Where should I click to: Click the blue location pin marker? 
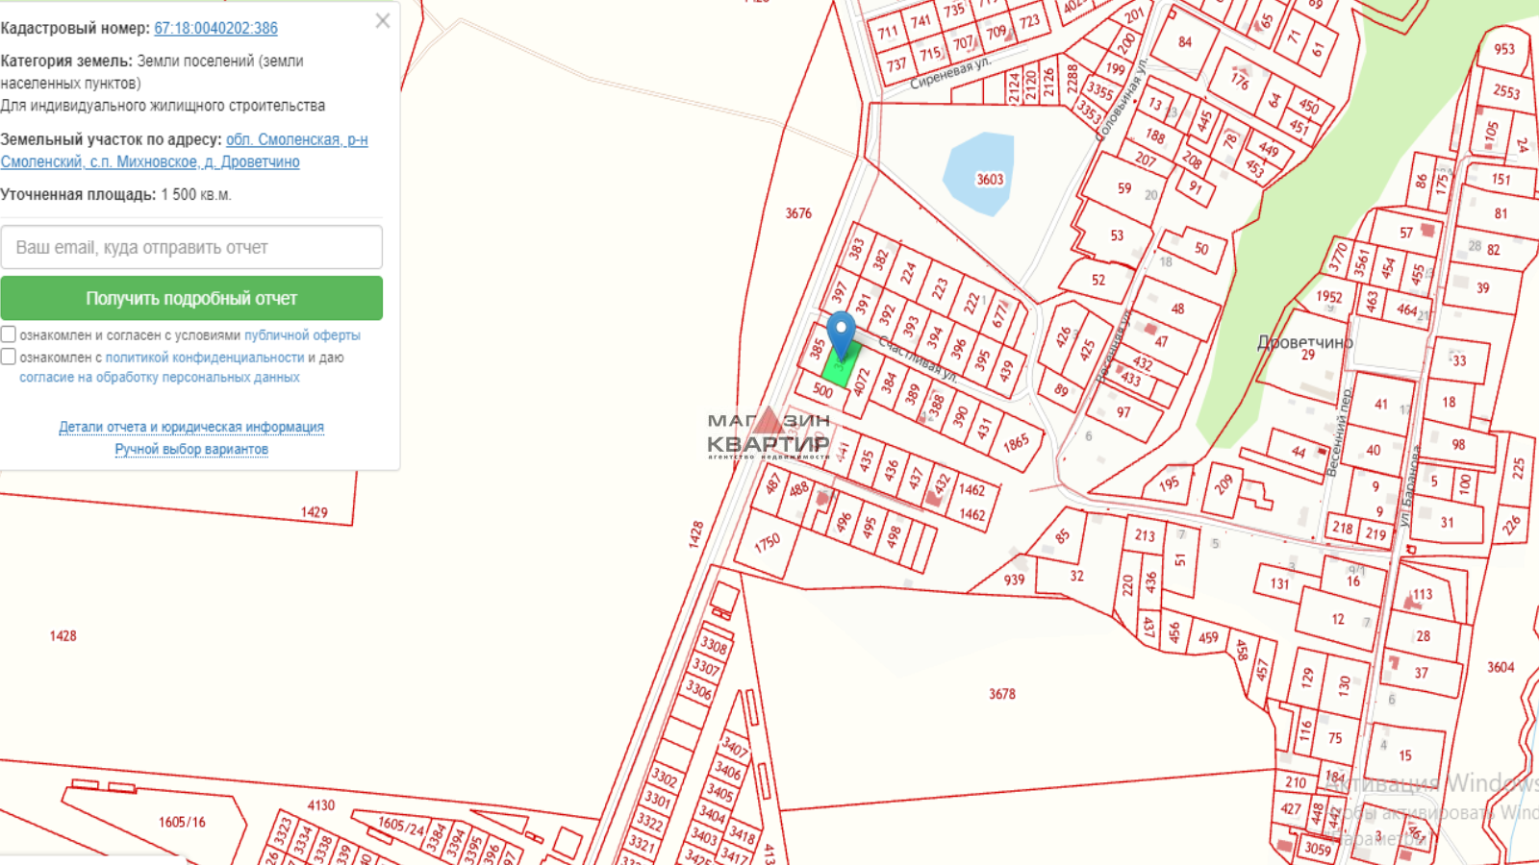coord(842,333)
